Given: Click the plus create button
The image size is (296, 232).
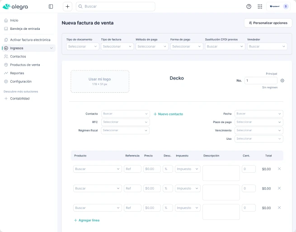Looking at the screenshot, I should pyautogui.click(x=67, y=7).
